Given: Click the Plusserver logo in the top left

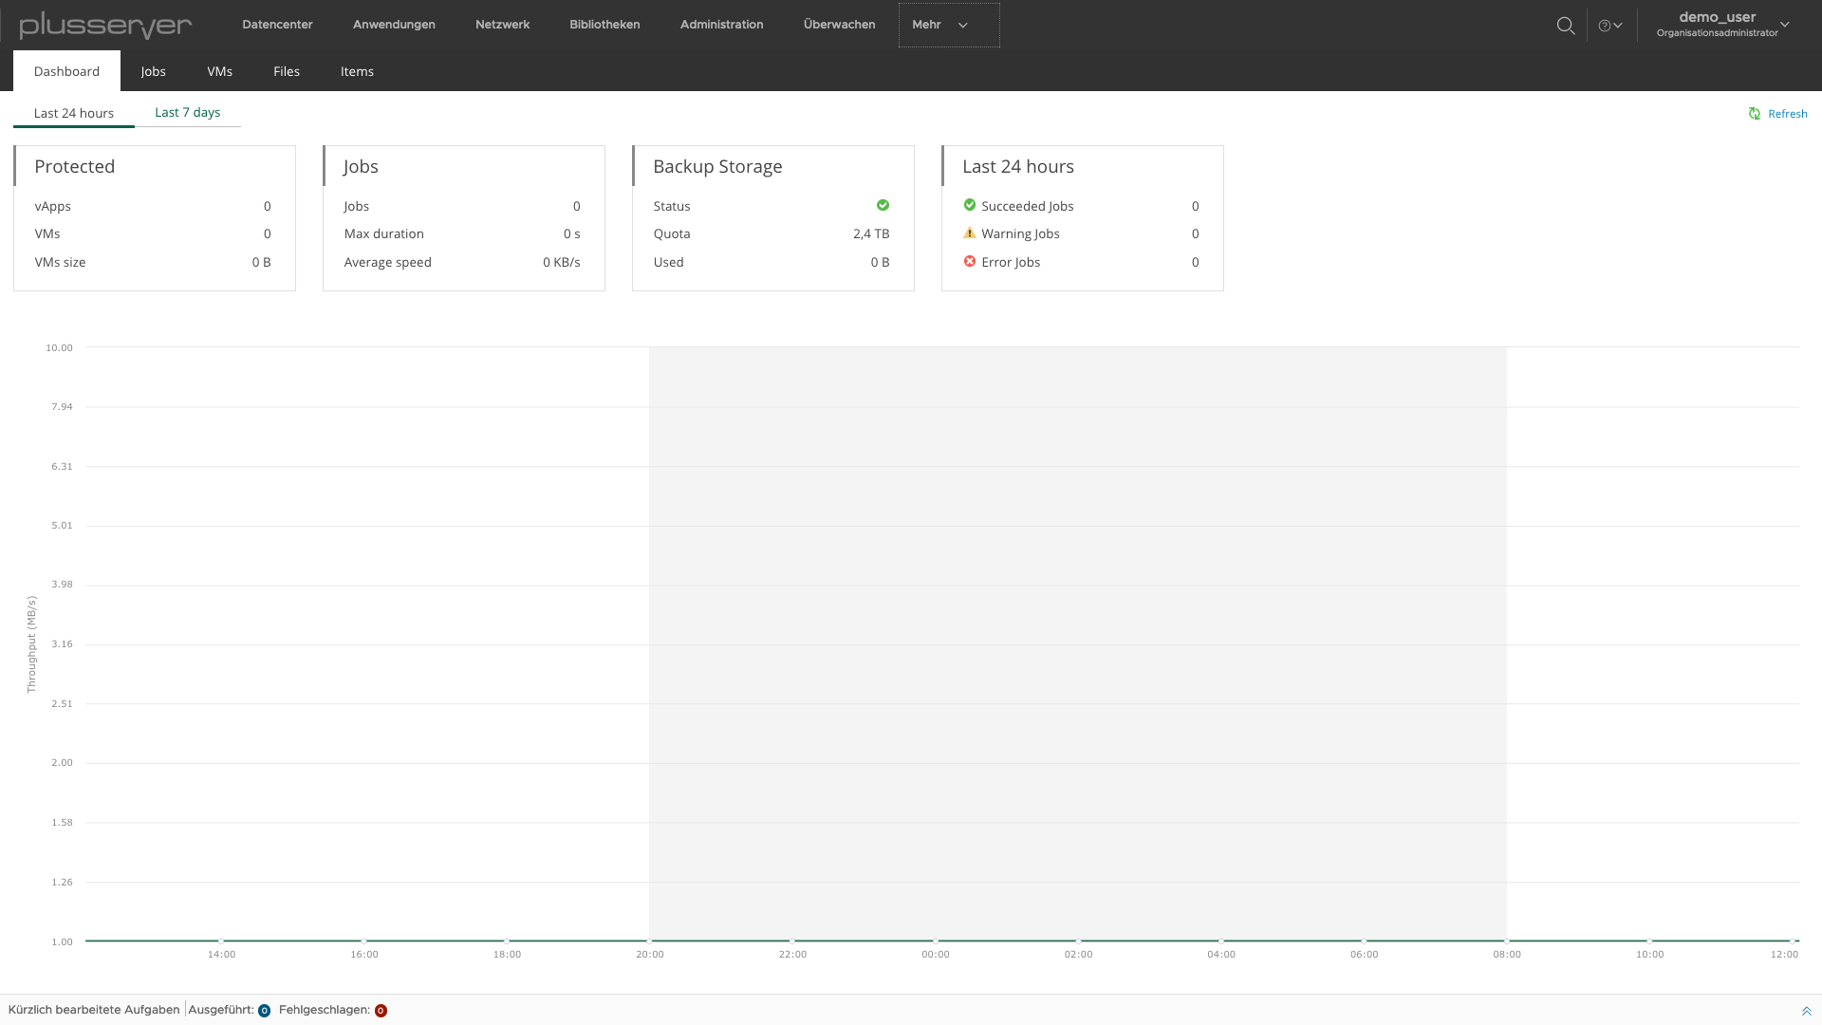Looking at the screenshot, I should coord(103,24).
